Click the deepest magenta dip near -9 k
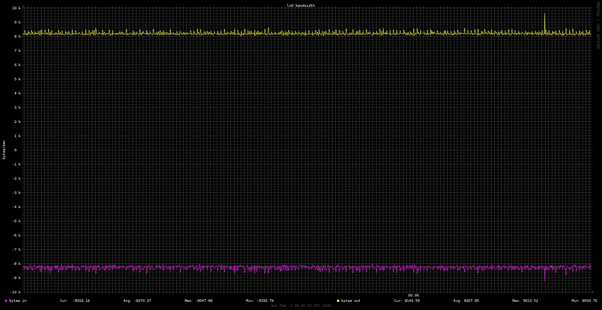602x310 pixels. [x=544, y=280]
